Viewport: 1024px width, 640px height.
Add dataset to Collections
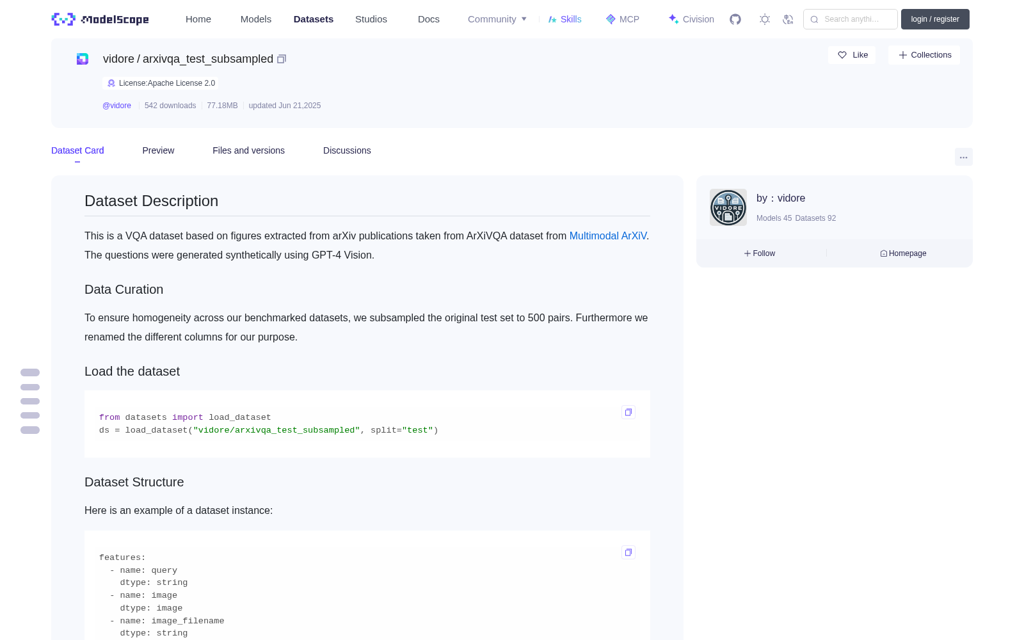(x=924, y=55)
